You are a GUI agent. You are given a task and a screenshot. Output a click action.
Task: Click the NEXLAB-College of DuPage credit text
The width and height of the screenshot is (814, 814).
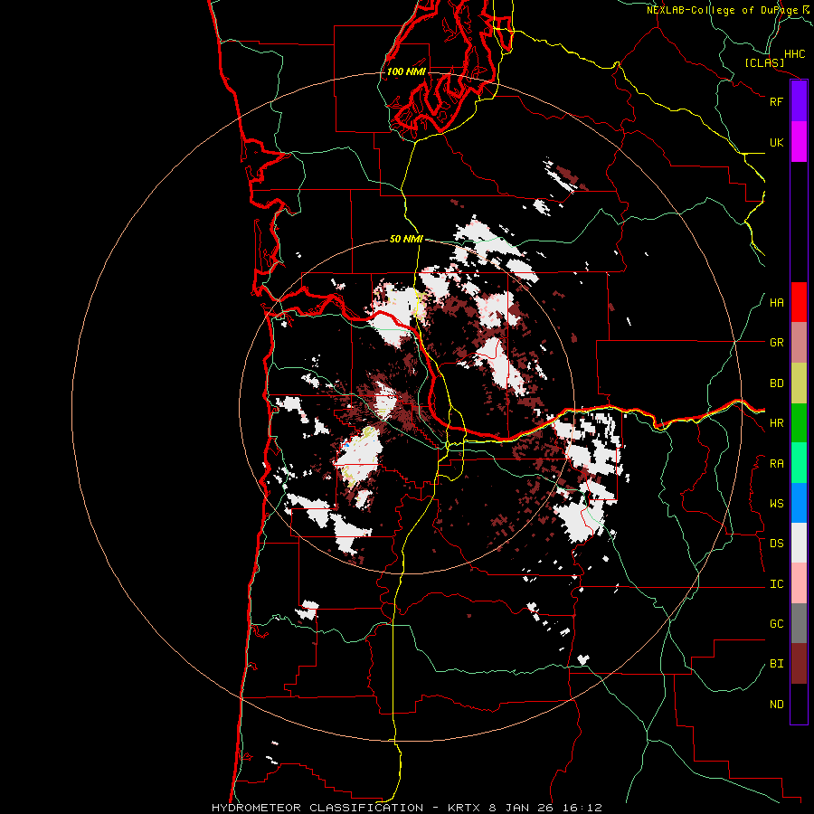point(722,10)
